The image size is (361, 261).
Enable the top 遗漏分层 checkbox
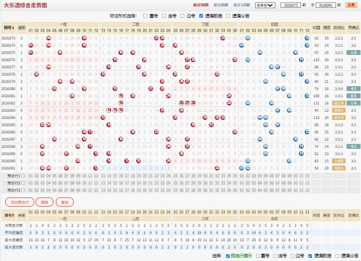coord(228,16)
